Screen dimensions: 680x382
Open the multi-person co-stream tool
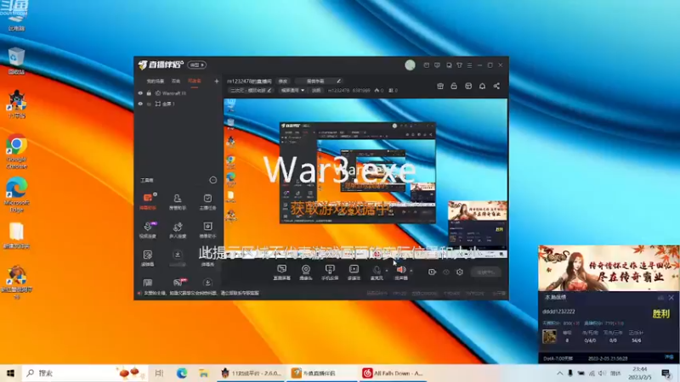point(178,230)
